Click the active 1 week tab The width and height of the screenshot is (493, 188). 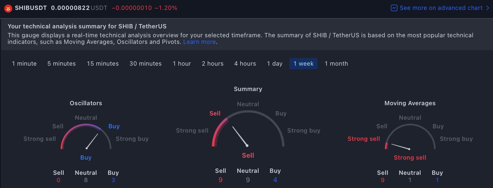(304, 64)
